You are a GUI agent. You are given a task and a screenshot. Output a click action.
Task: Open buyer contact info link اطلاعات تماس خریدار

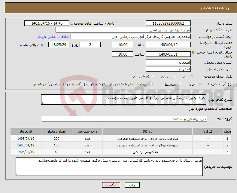[53, 37]
